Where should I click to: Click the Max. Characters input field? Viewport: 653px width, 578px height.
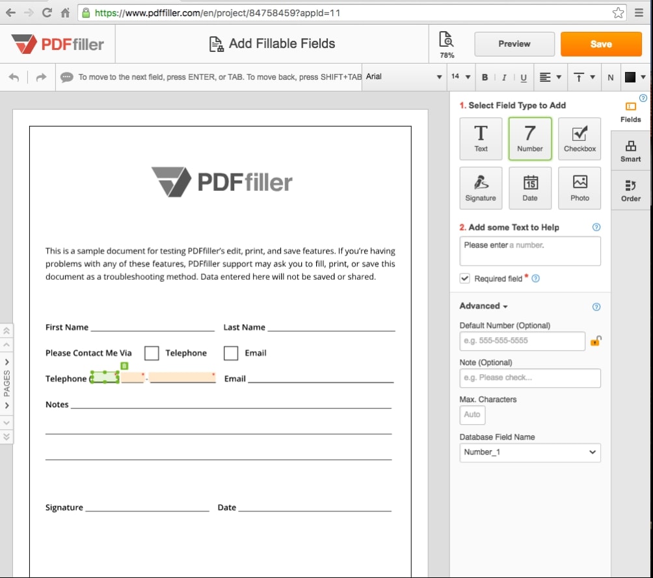pos(472,415)
